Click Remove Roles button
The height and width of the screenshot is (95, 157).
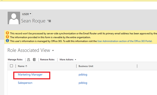pyautogui.click(x=47, y=60)
